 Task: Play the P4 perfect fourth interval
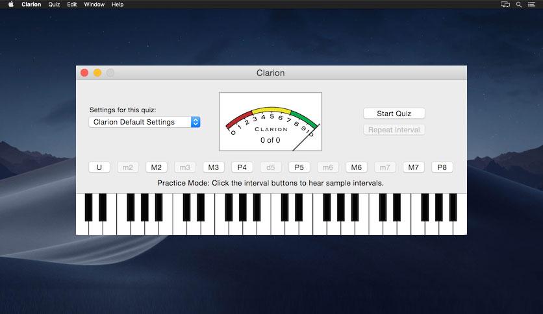point(242,167)
